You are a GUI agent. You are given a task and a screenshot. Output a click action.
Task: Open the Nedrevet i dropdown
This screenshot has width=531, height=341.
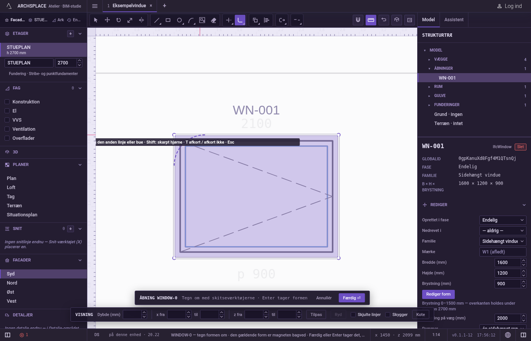(503, 231)
